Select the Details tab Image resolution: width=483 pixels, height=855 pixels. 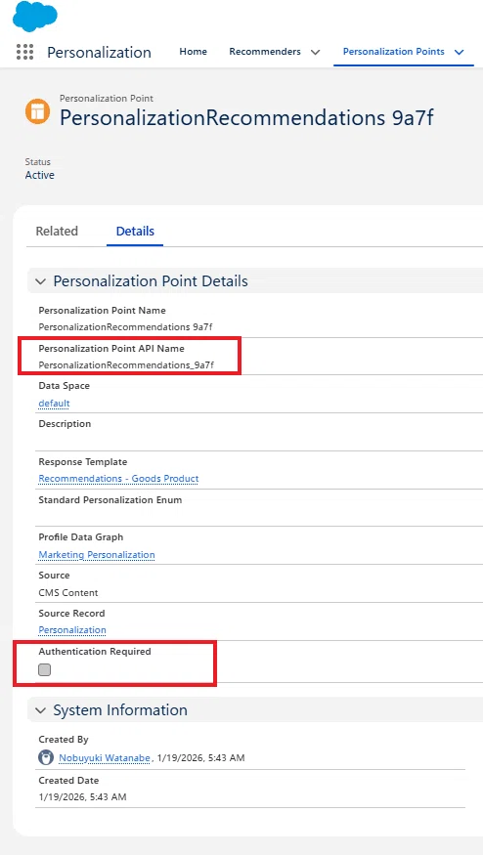(135, 231)
